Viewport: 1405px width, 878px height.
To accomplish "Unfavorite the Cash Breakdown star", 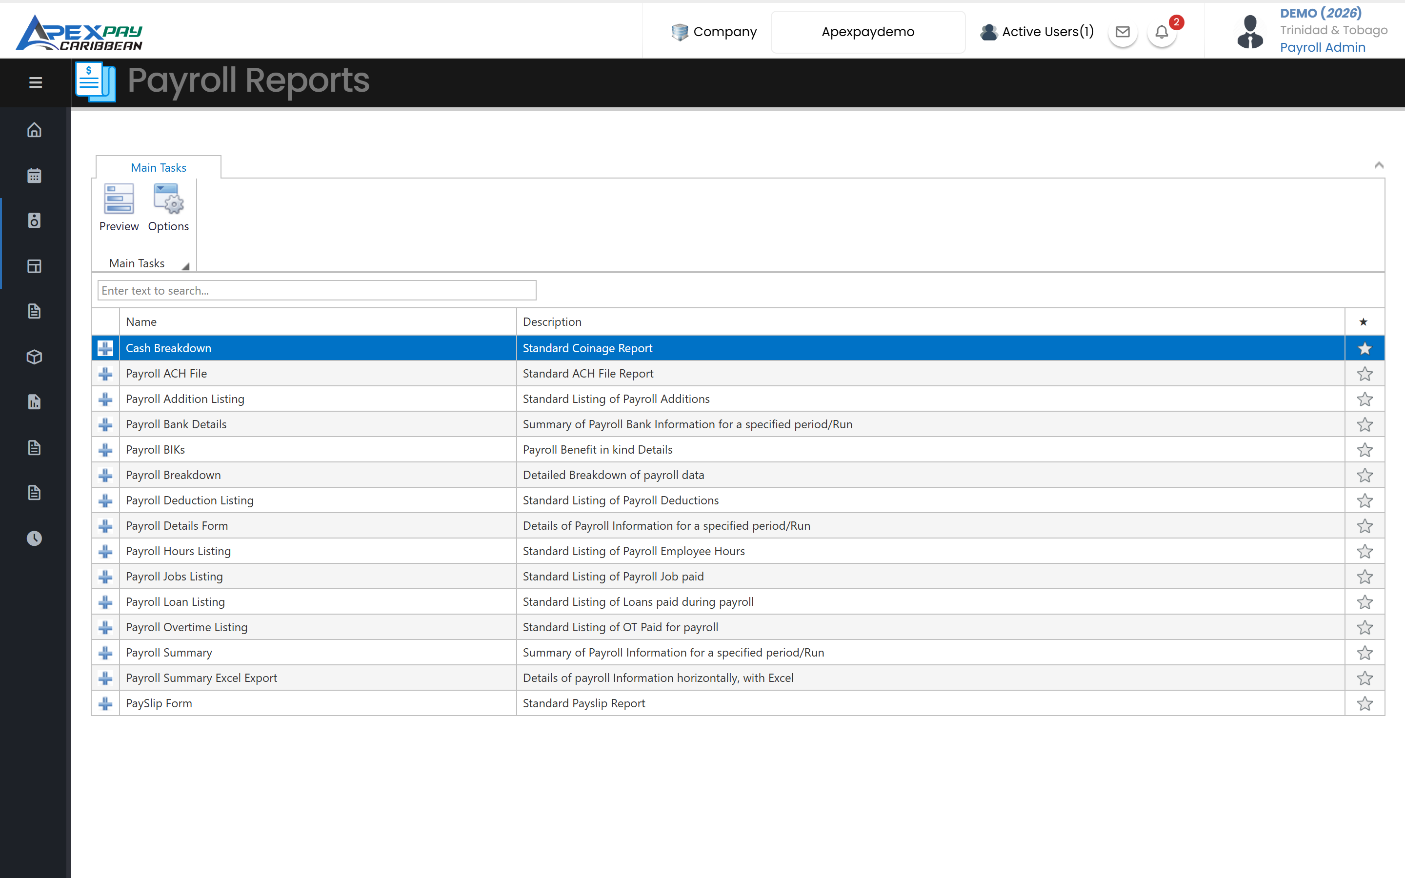I will coord(1365,348).
